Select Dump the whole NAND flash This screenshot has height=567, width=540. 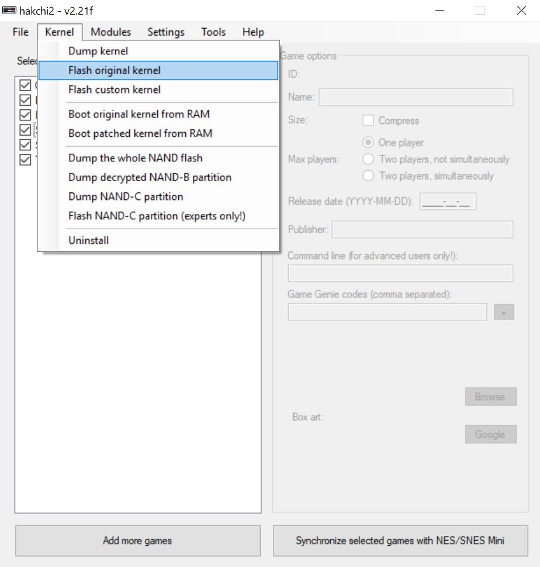158,158
